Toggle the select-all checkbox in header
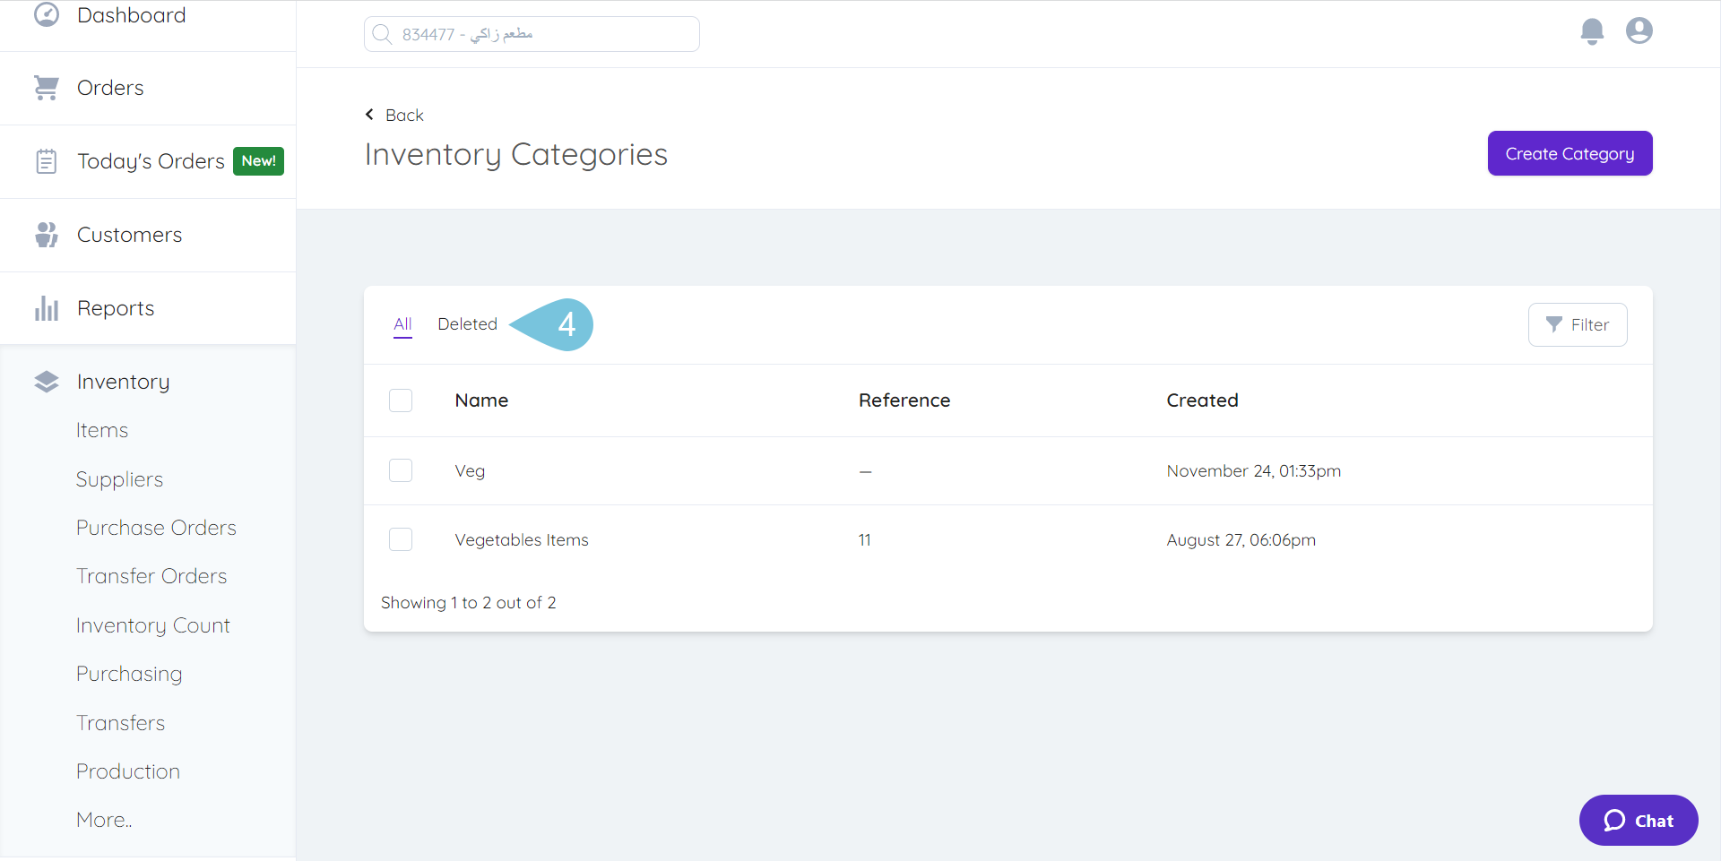 pos(401,400)
